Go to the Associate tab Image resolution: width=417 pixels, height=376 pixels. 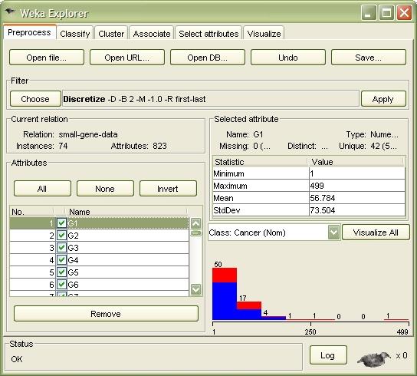coord(152,34)
